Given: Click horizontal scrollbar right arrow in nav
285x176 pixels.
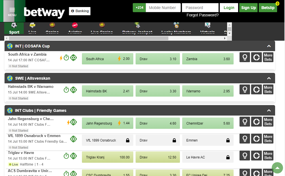Looking at the screenshot, I should click(225, 38).
